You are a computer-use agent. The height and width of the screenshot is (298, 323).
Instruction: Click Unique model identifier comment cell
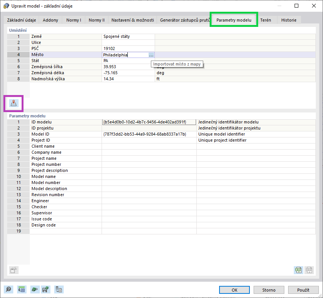tap(256, 134)
